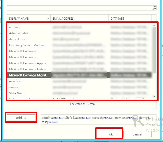Select 'Discovery Search Mailbox' row
This screenshot has width=163, height=142.
(x=79, y=45)
